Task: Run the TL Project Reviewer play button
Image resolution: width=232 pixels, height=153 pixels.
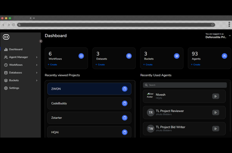Action: (215, 113)
